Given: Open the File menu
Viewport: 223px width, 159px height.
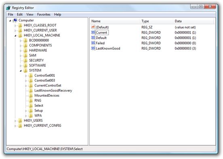Looking at the screenshot, I should (x=11, y=15).
